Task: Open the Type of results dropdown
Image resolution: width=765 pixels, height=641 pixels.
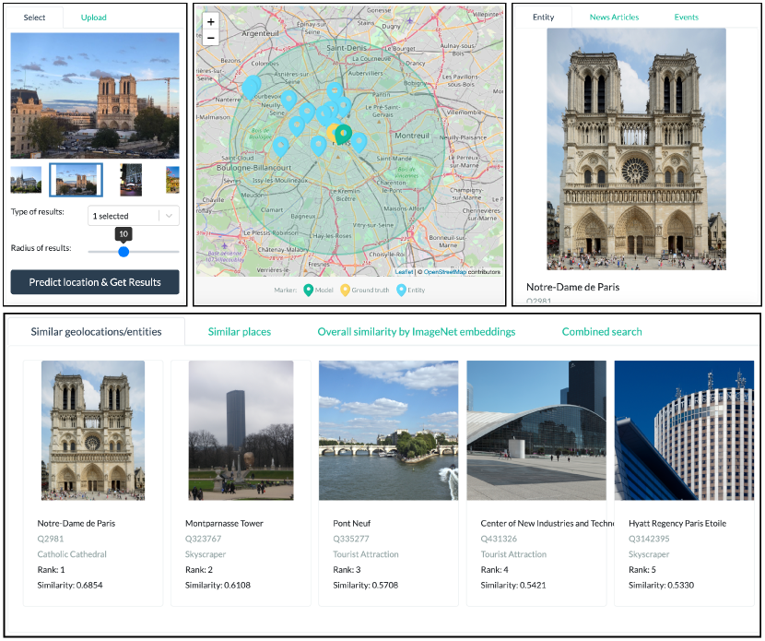Action: pyautogui.click(x=134, y=216)
